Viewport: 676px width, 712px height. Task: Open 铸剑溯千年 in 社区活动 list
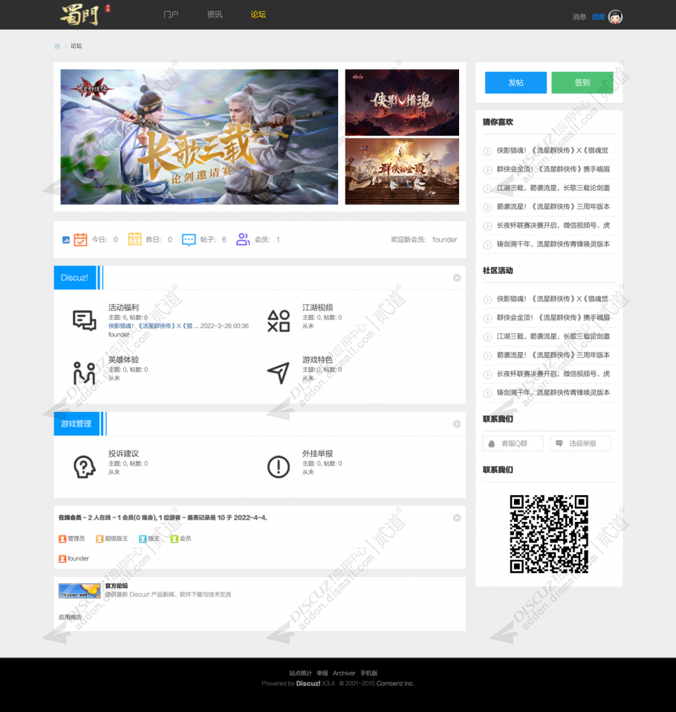pyautogui.click(x=553, y=392)
